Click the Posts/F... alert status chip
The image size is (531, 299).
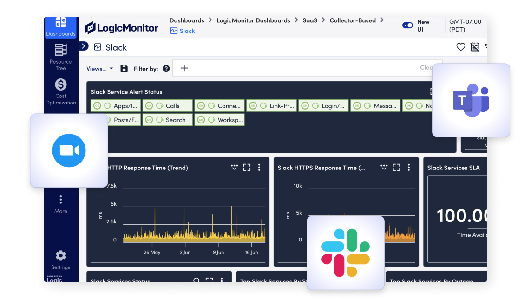124,120
